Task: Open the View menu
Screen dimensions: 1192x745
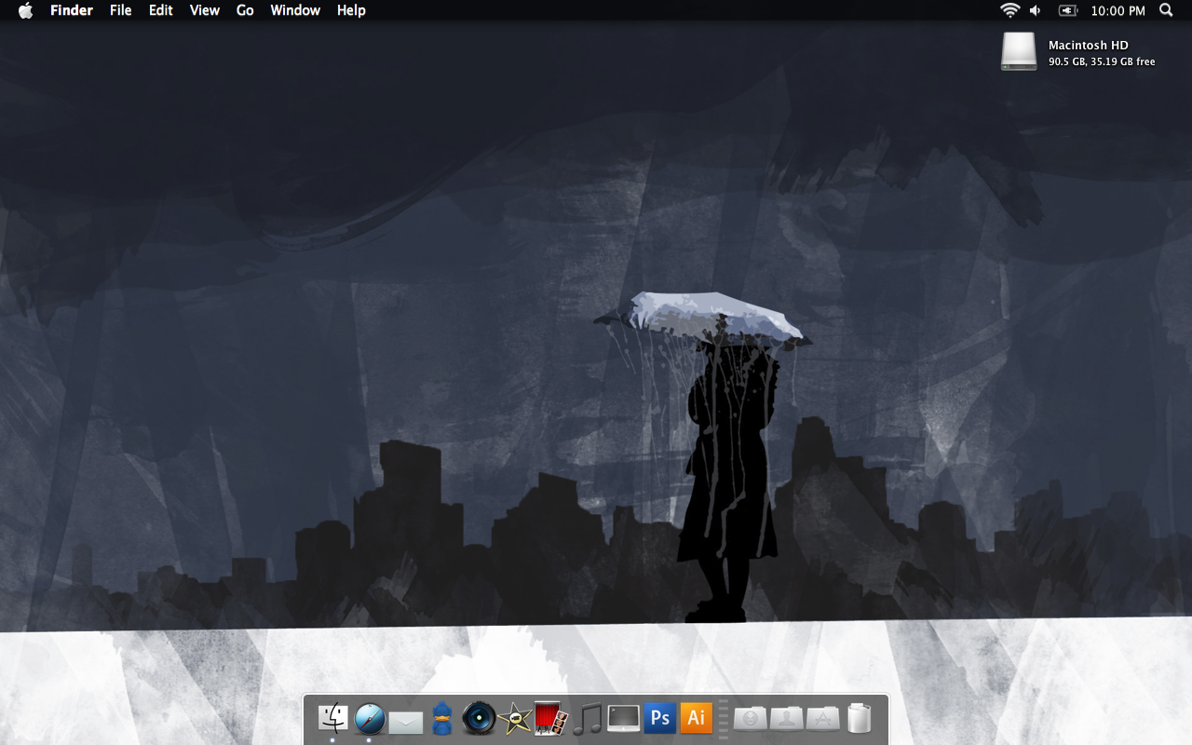Action: tap(205, 10)
